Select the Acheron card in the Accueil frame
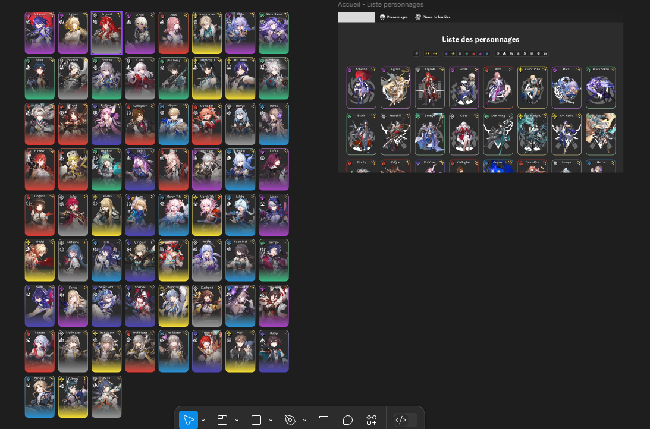 (x=361, y=87)
